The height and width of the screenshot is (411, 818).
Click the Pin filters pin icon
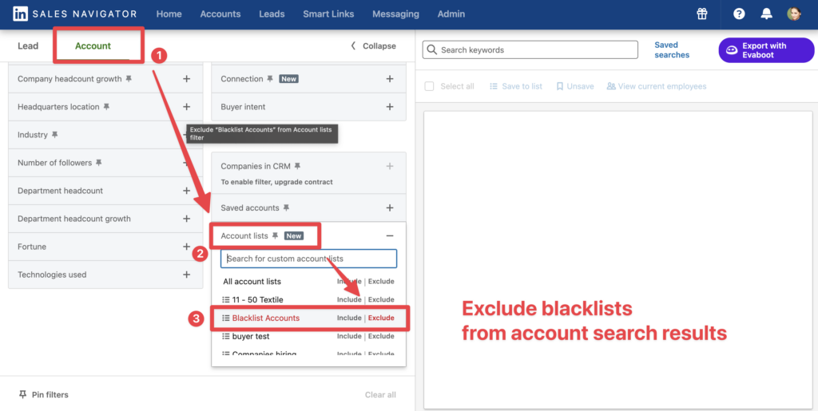click(22, 394)
